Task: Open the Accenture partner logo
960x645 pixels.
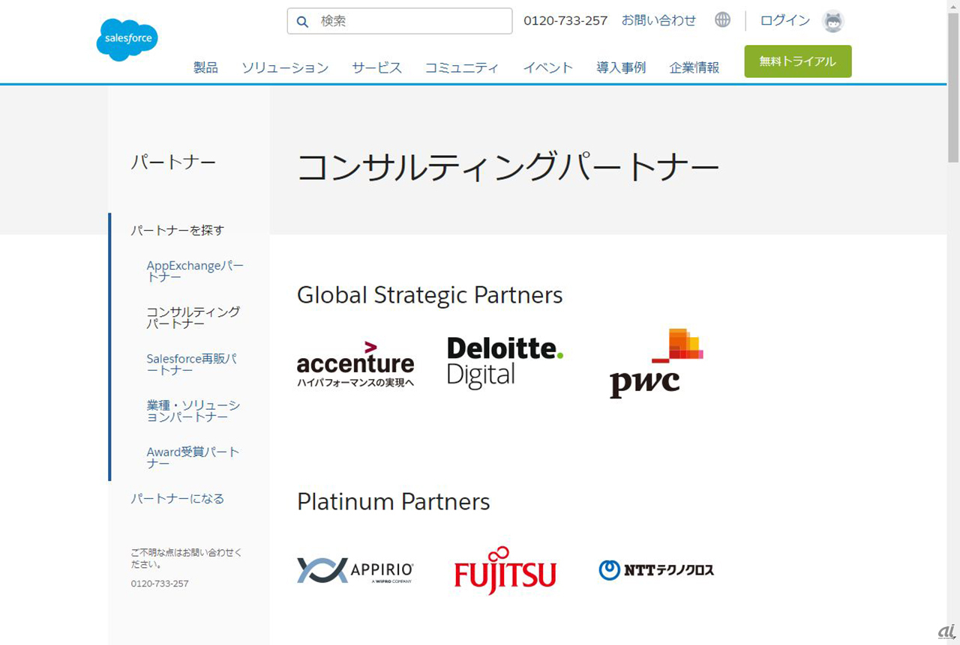Action: (355, 364)
